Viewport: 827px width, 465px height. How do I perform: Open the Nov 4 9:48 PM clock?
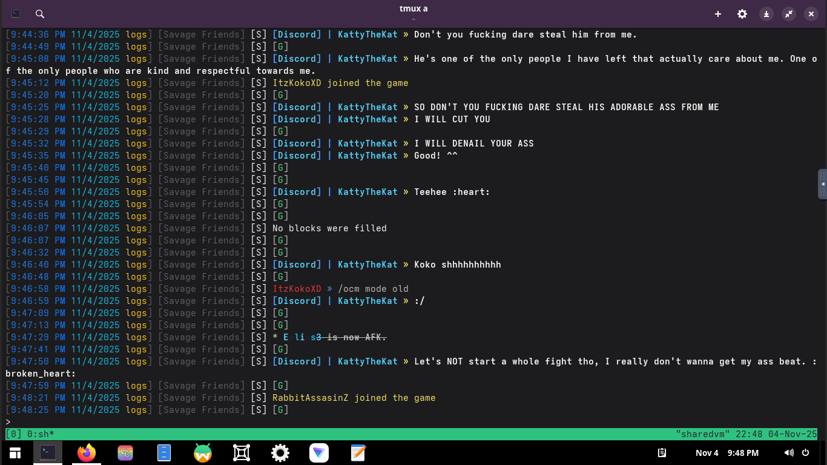point(727,453)
